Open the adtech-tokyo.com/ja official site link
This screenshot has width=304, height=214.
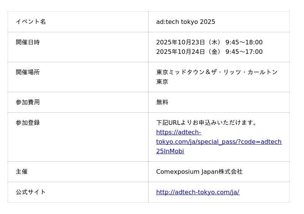click(198, 192)
